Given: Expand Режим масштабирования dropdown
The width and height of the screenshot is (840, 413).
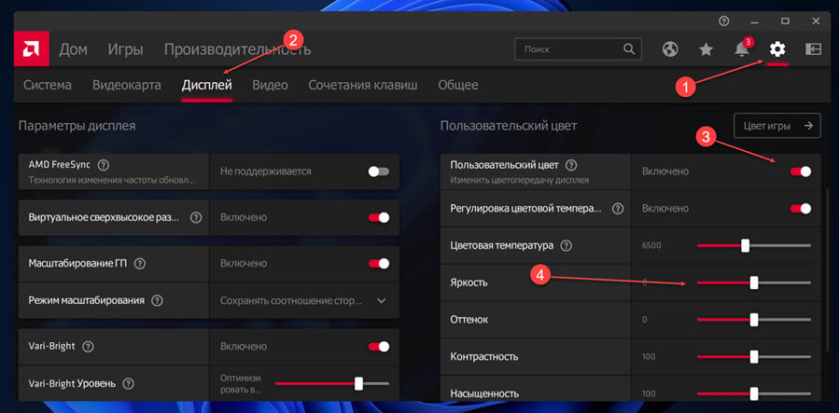Looking at the screenshot, I should 304,300.
